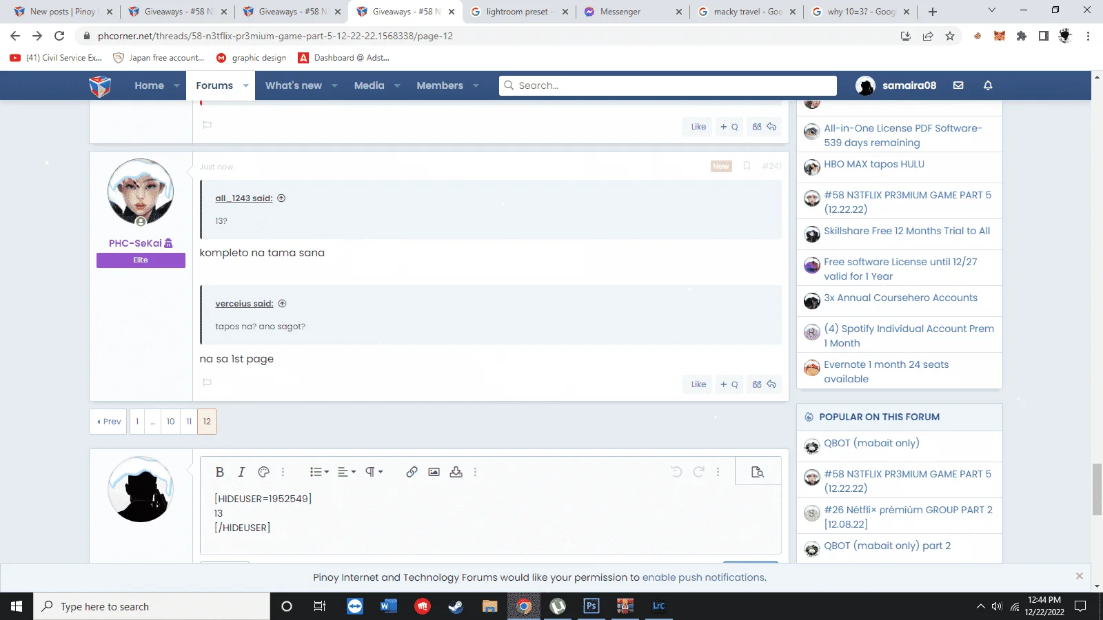Click the redo icon in editor
1103x620 pixels.
tap(698, 472)
